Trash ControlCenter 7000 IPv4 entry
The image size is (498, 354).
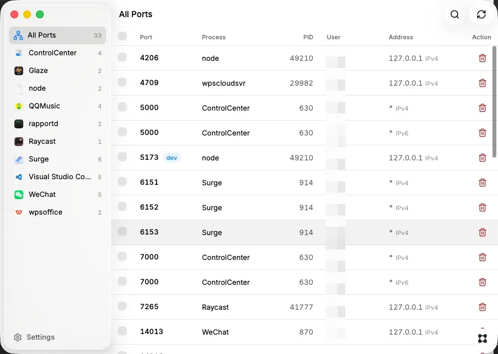point(482,257)
